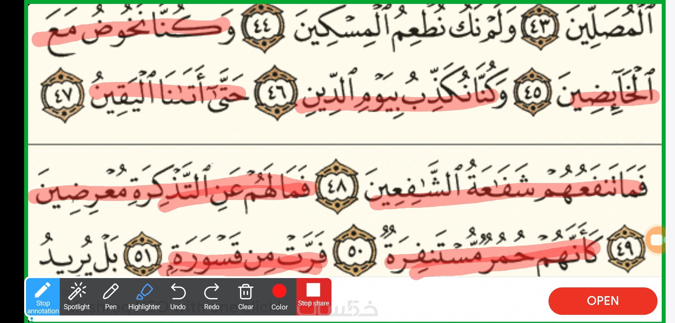This screenshot has width=675, height=323.
Task: Tap the verse marker ٤٦
Action: (x=277, y=93)
